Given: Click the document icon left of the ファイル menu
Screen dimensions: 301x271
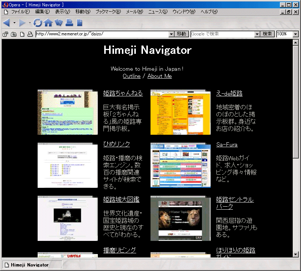Looking at the screenshot, I should click(x=6, y=12).
